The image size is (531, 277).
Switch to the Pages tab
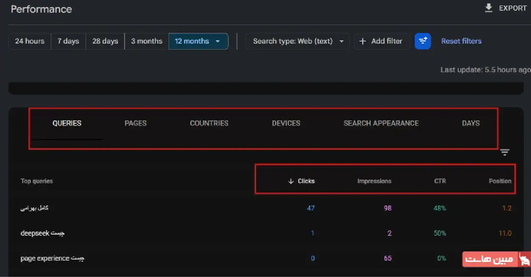(x=136, y=123)
